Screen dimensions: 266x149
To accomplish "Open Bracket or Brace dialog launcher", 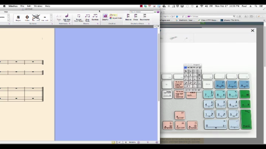I will [149, 24].
